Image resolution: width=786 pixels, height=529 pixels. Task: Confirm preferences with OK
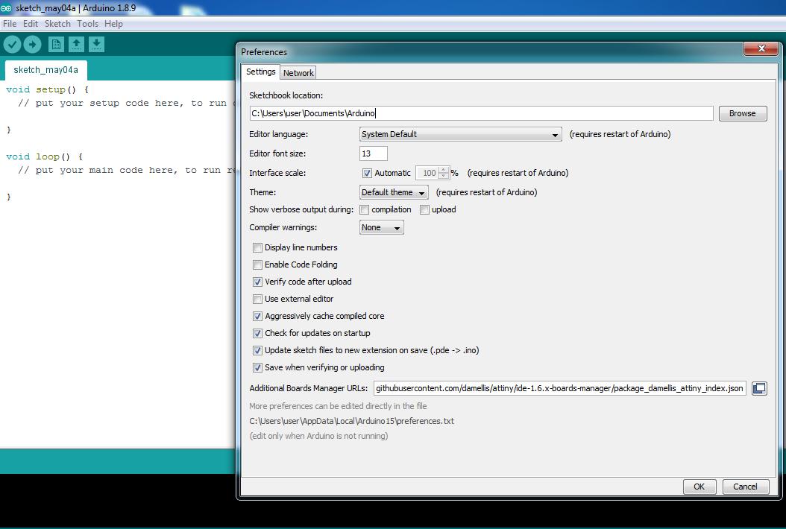tap(699, 487)
